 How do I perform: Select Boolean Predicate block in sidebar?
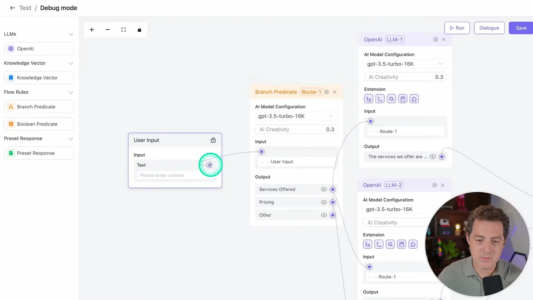tap(39, 124)
